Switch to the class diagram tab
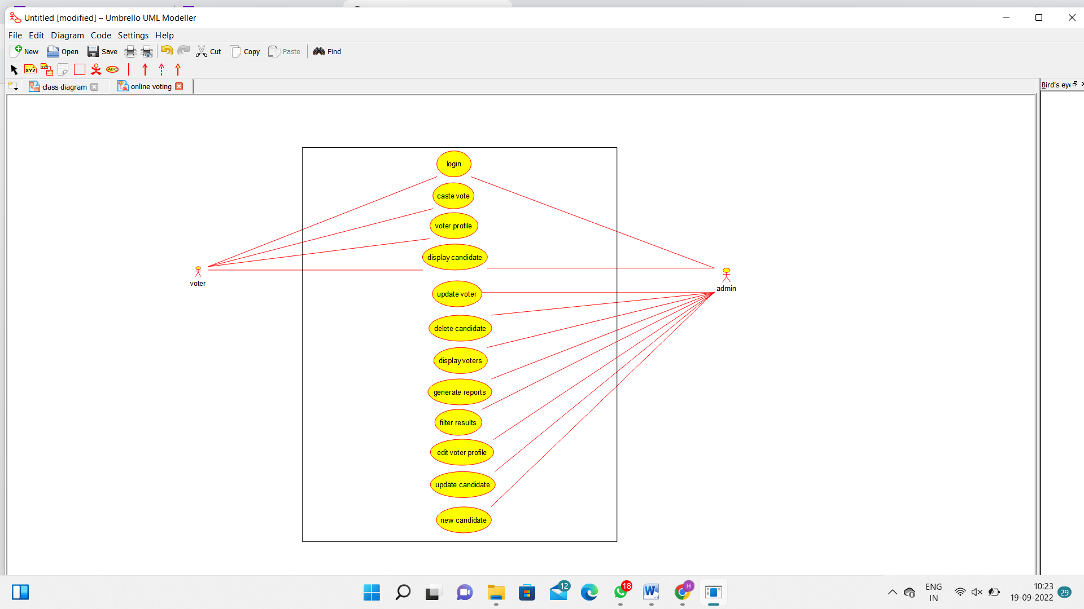Viewport: 1084px width, 609px height. coord(64,87)
